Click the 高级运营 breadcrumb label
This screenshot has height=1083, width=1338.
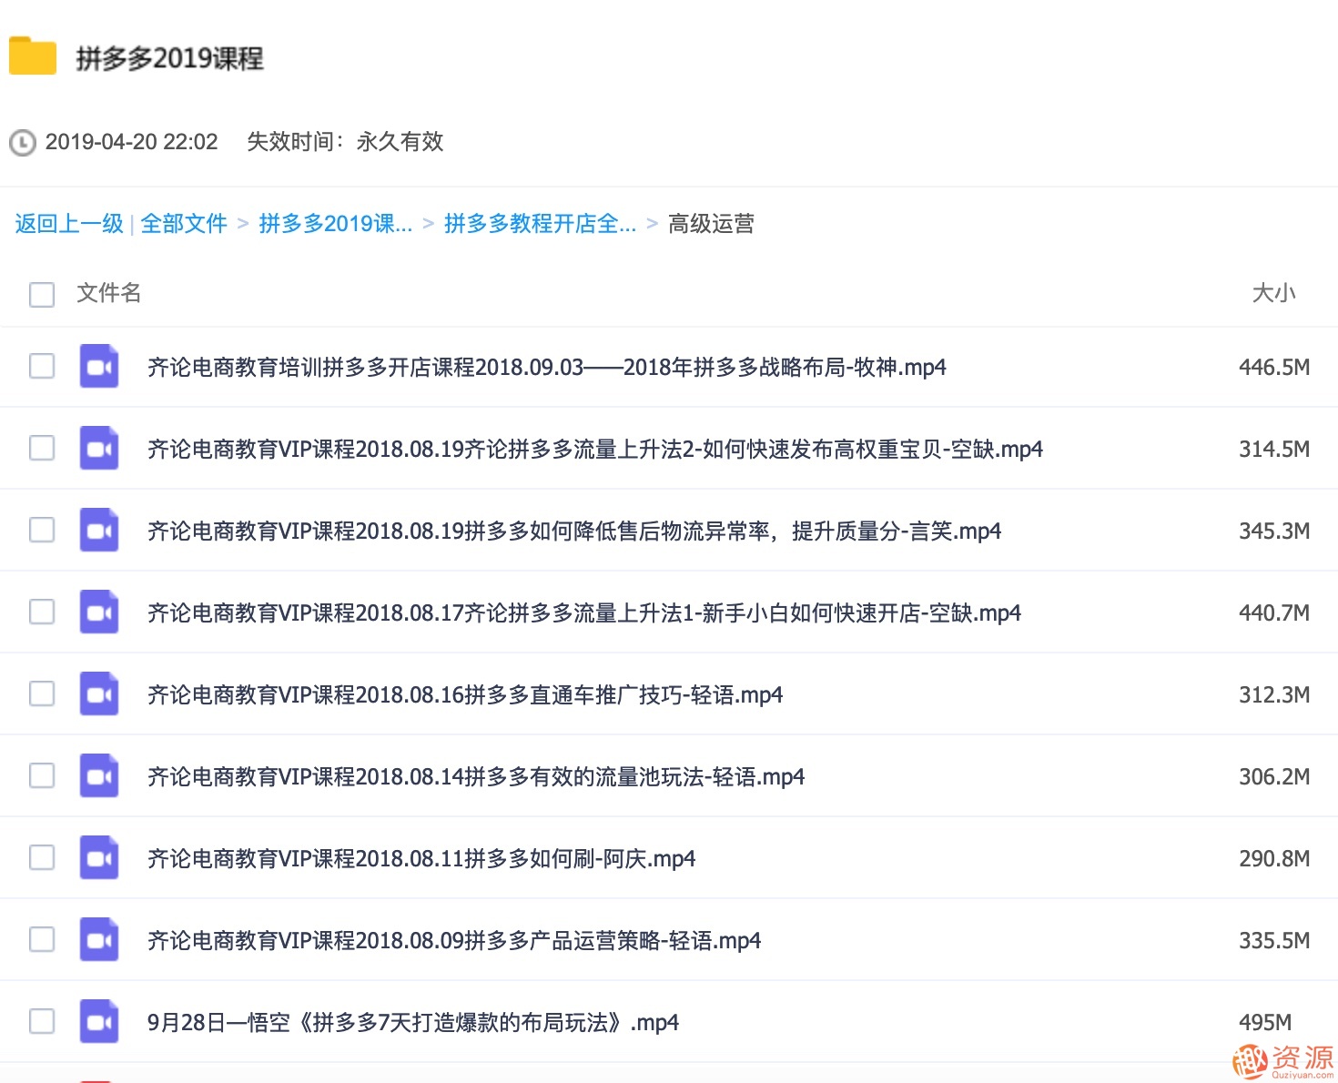pyautogui.click(x=711, y=224)
